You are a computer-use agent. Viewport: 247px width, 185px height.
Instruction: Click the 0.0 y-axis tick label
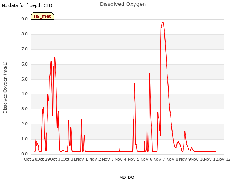tap(24, 154)
